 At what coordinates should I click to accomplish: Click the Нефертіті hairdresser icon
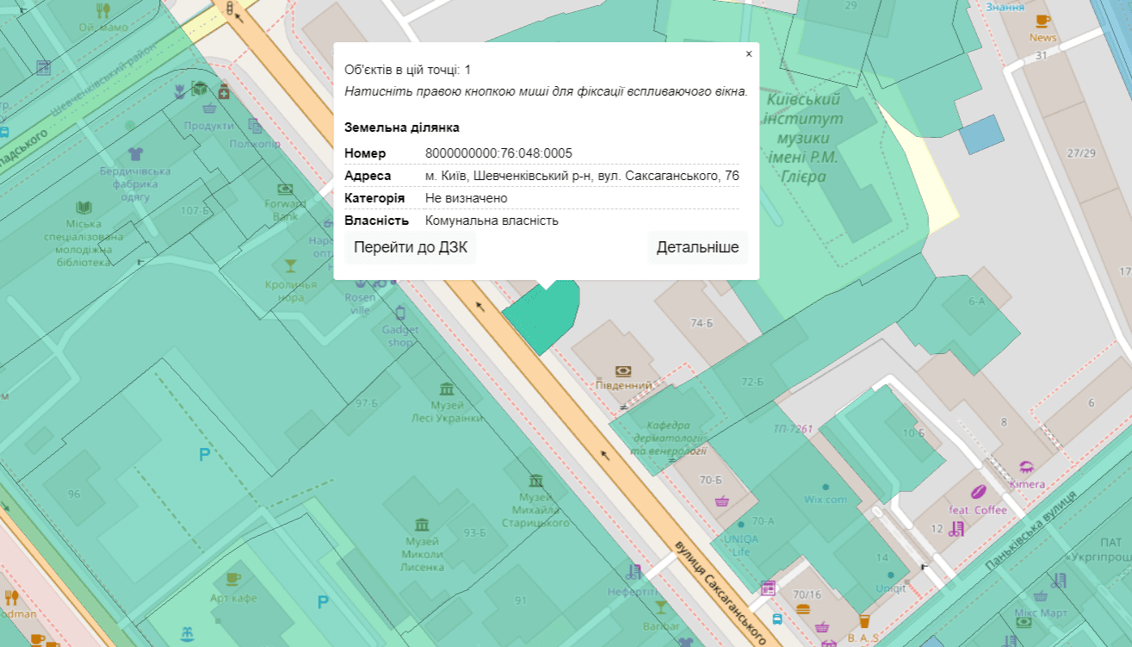[635, 571]
